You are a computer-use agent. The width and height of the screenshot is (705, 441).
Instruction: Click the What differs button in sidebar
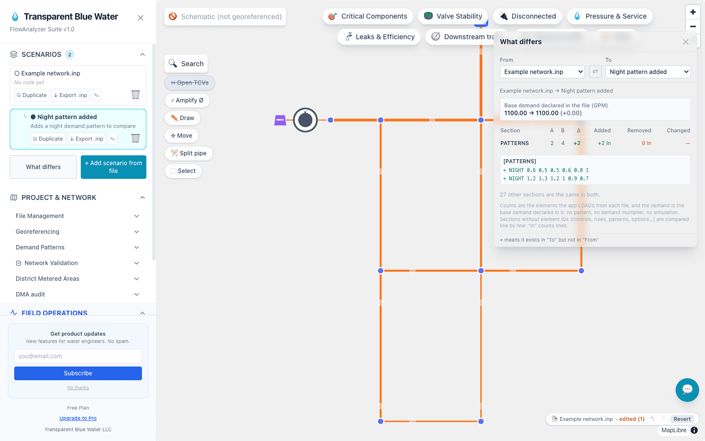click(x=44, y=167)
